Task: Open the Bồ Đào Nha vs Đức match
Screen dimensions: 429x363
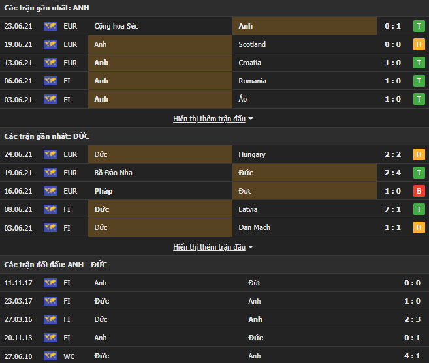Action: click(x=214, y=173)
